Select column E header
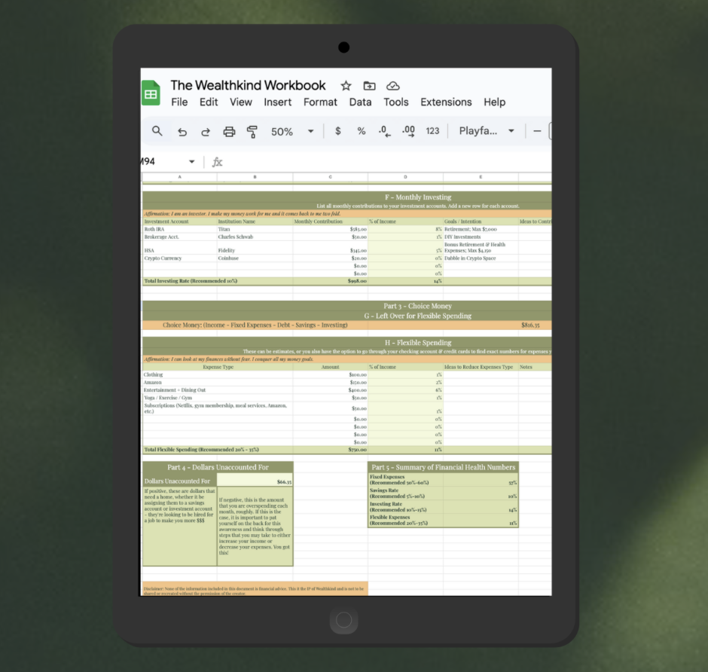This screenshot has width=708, height=672. click(x=481, y=177)
